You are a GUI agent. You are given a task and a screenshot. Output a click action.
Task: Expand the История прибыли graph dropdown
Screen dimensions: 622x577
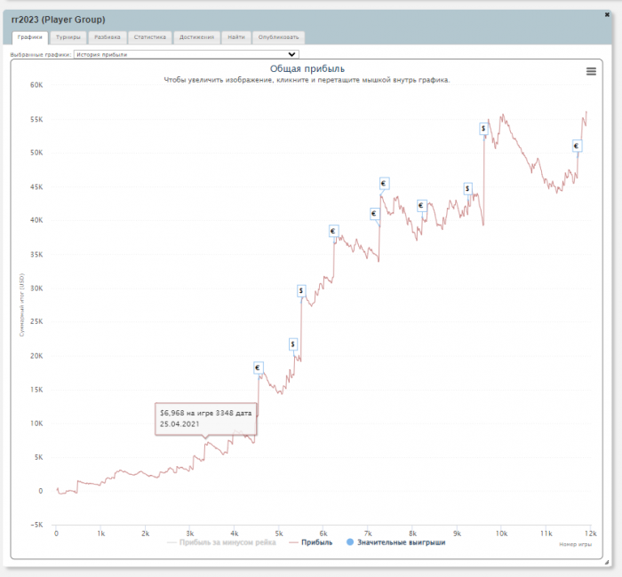tap(186, 54)
